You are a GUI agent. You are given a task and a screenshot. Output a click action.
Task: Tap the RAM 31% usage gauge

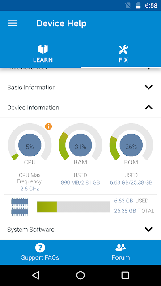point(80,144)
